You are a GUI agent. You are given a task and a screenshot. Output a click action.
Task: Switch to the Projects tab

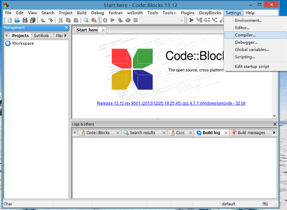(x=20, y=35)
